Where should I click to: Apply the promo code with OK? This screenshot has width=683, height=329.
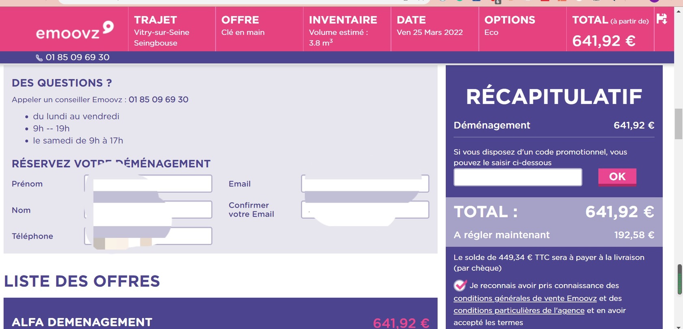(617, 177)
